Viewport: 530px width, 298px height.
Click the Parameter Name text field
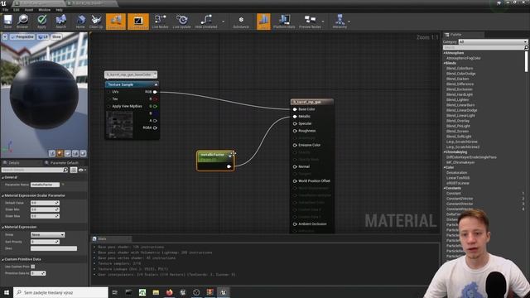(x=45, y=185)
